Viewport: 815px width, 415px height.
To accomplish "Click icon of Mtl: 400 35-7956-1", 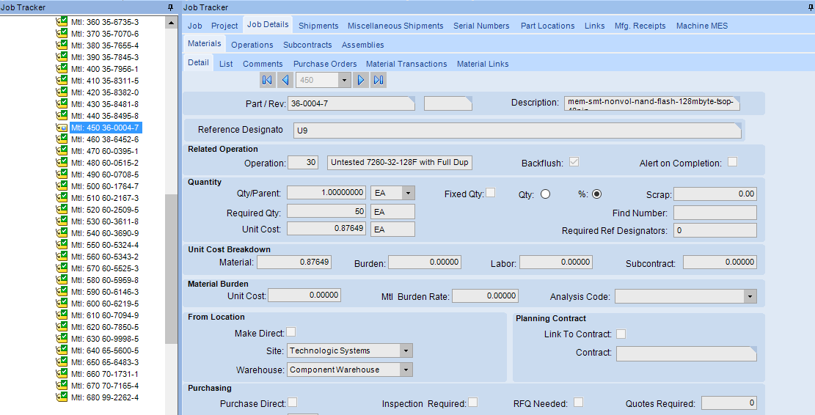I will click(x=62, y=69).
